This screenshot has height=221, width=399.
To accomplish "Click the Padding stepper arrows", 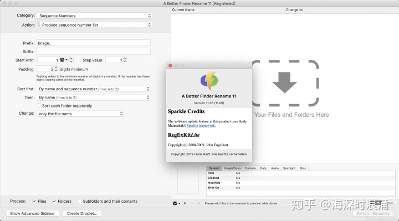I will tap(56, 69).
